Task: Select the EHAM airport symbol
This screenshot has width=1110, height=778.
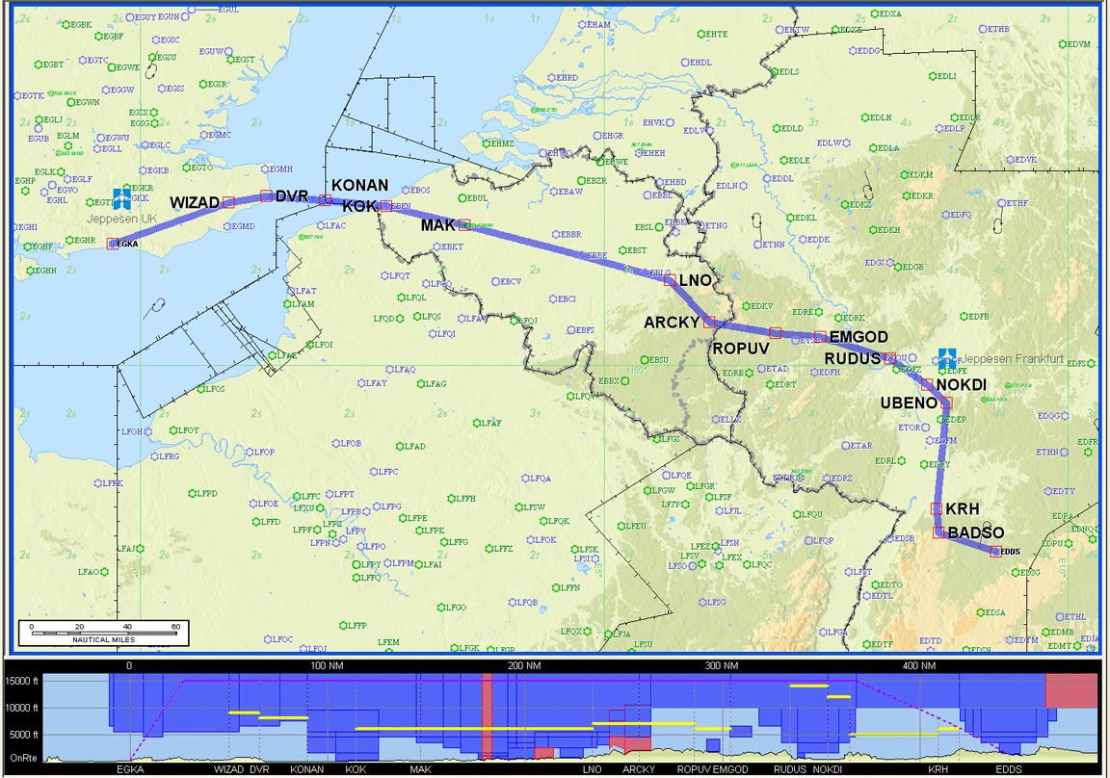Action: 582,25
